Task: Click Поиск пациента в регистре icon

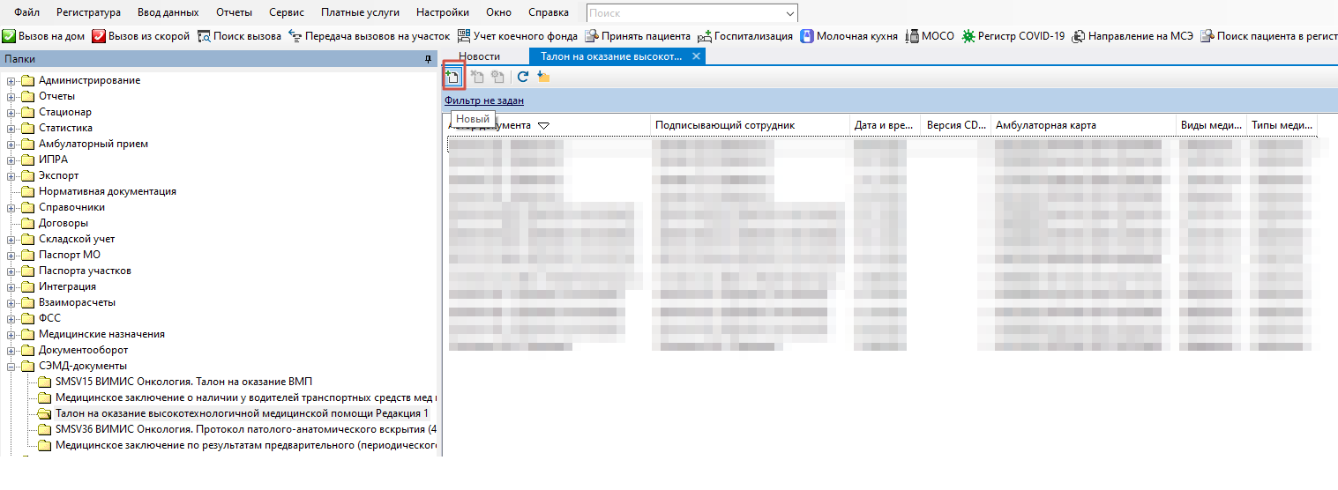Action: pos(1207,36)
